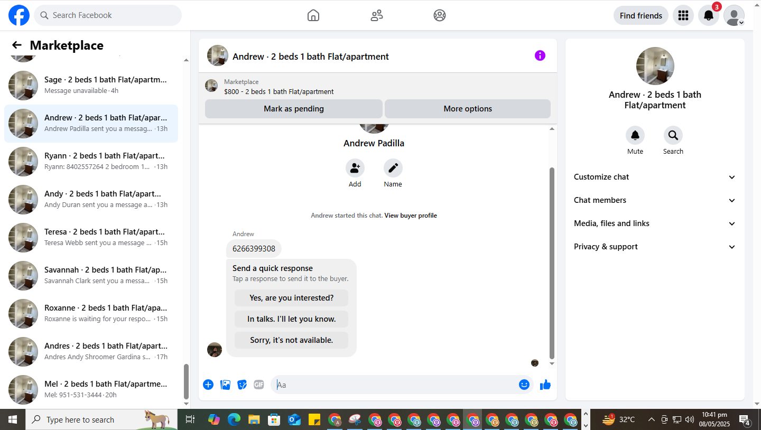Open View buyer profile link

coord(411,216)
